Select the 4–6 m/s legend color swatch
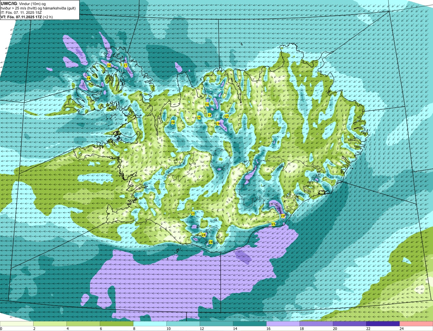The height and width of the screenshot is (331, 433). pyautogui.click(x=84, y=324)
